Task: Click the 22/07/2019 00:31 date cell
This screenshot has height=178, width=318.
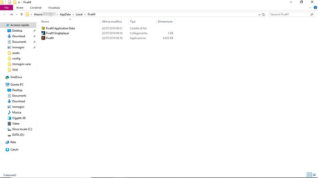Action: [112, 29]
